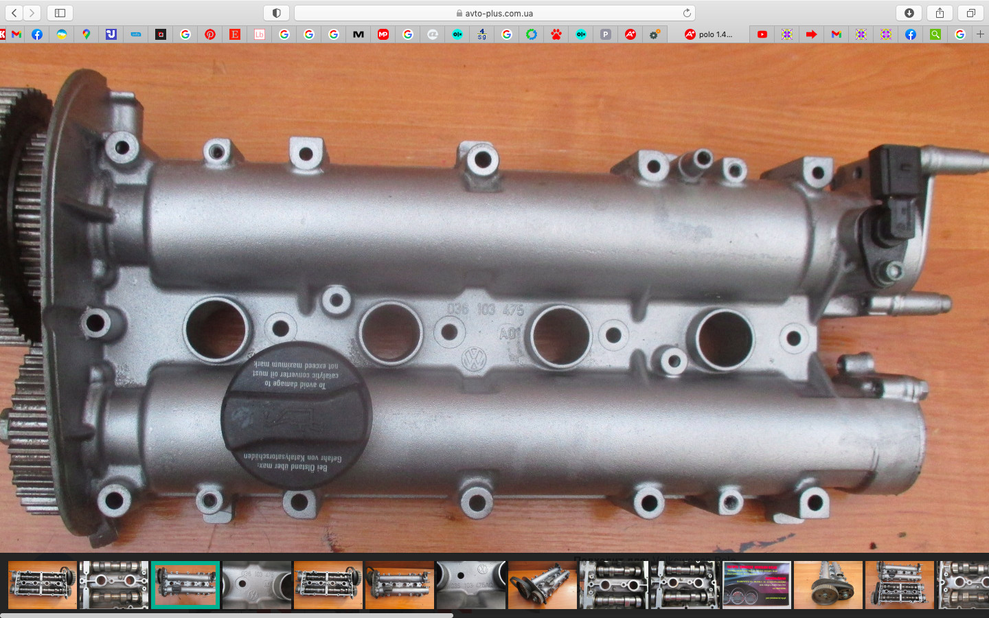Open the Share menu
Screen dimensions: 989x618
(x=940, y=13)
